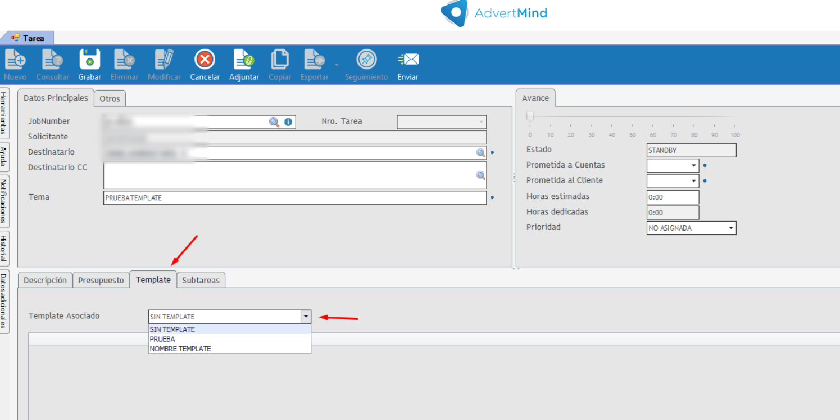Click the Tarea window tab icon

15,38
